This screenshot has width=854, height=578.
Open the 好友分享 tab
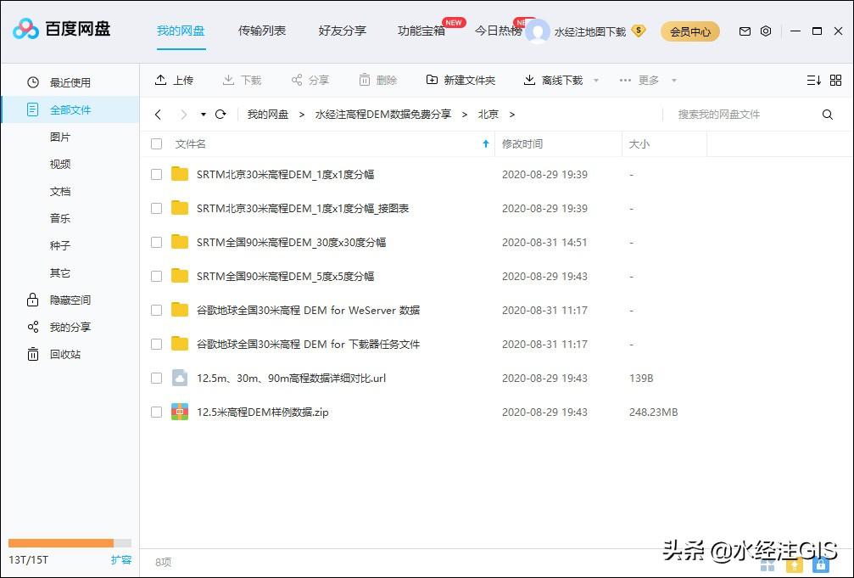click(343, 31)
